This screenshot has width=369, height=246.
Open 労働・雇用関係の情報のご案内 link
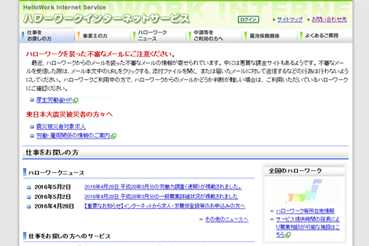[x=73, y=136]
